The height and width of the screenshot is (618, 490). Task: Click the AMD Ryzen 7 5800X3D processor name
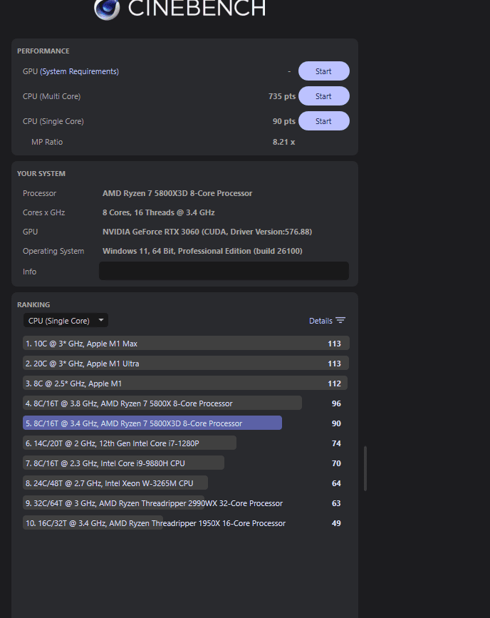(177, 193)
